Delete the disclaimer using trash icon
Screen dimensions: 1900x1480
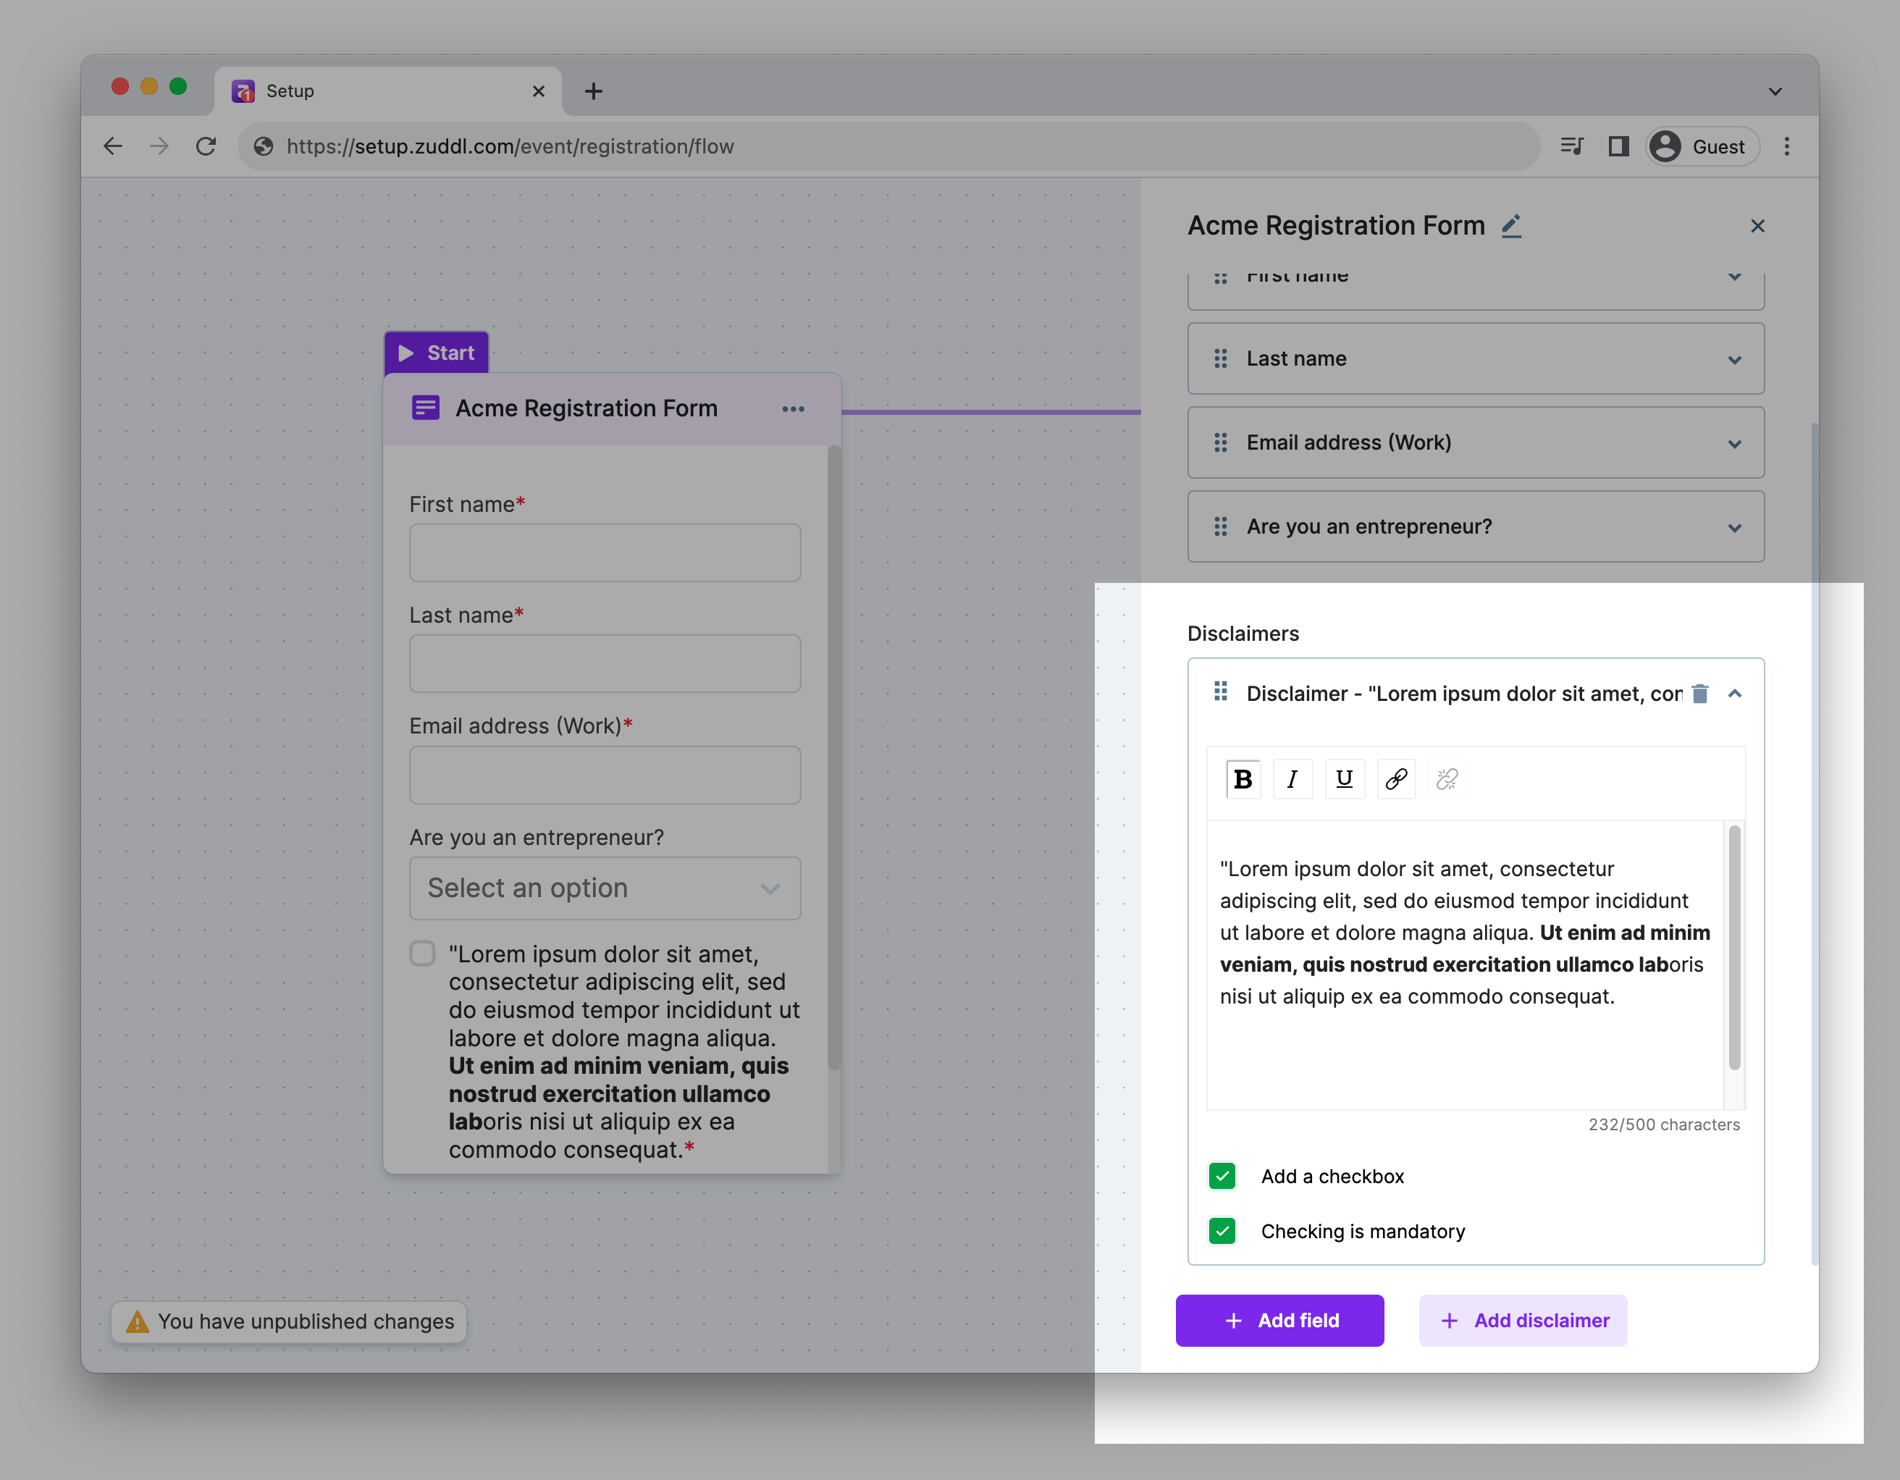click(1700, 694)
